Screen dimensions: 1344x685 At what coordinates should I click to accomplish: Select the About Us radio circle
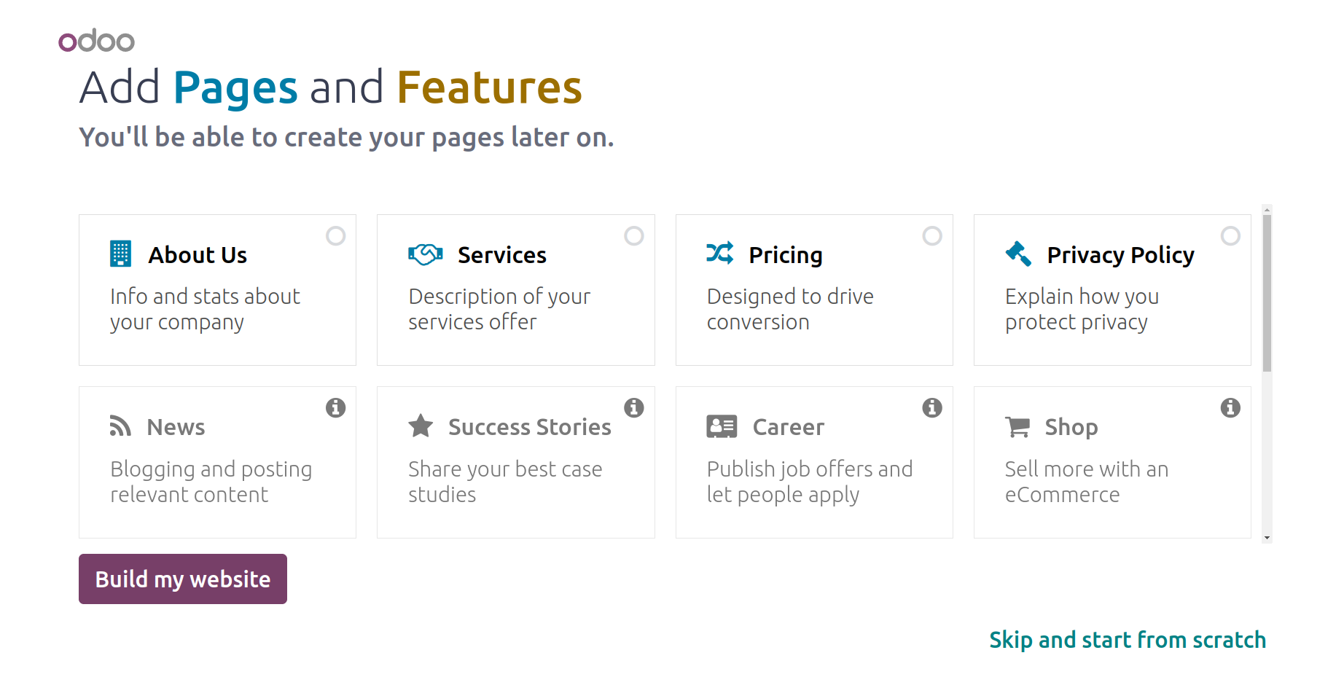[336, 235]
